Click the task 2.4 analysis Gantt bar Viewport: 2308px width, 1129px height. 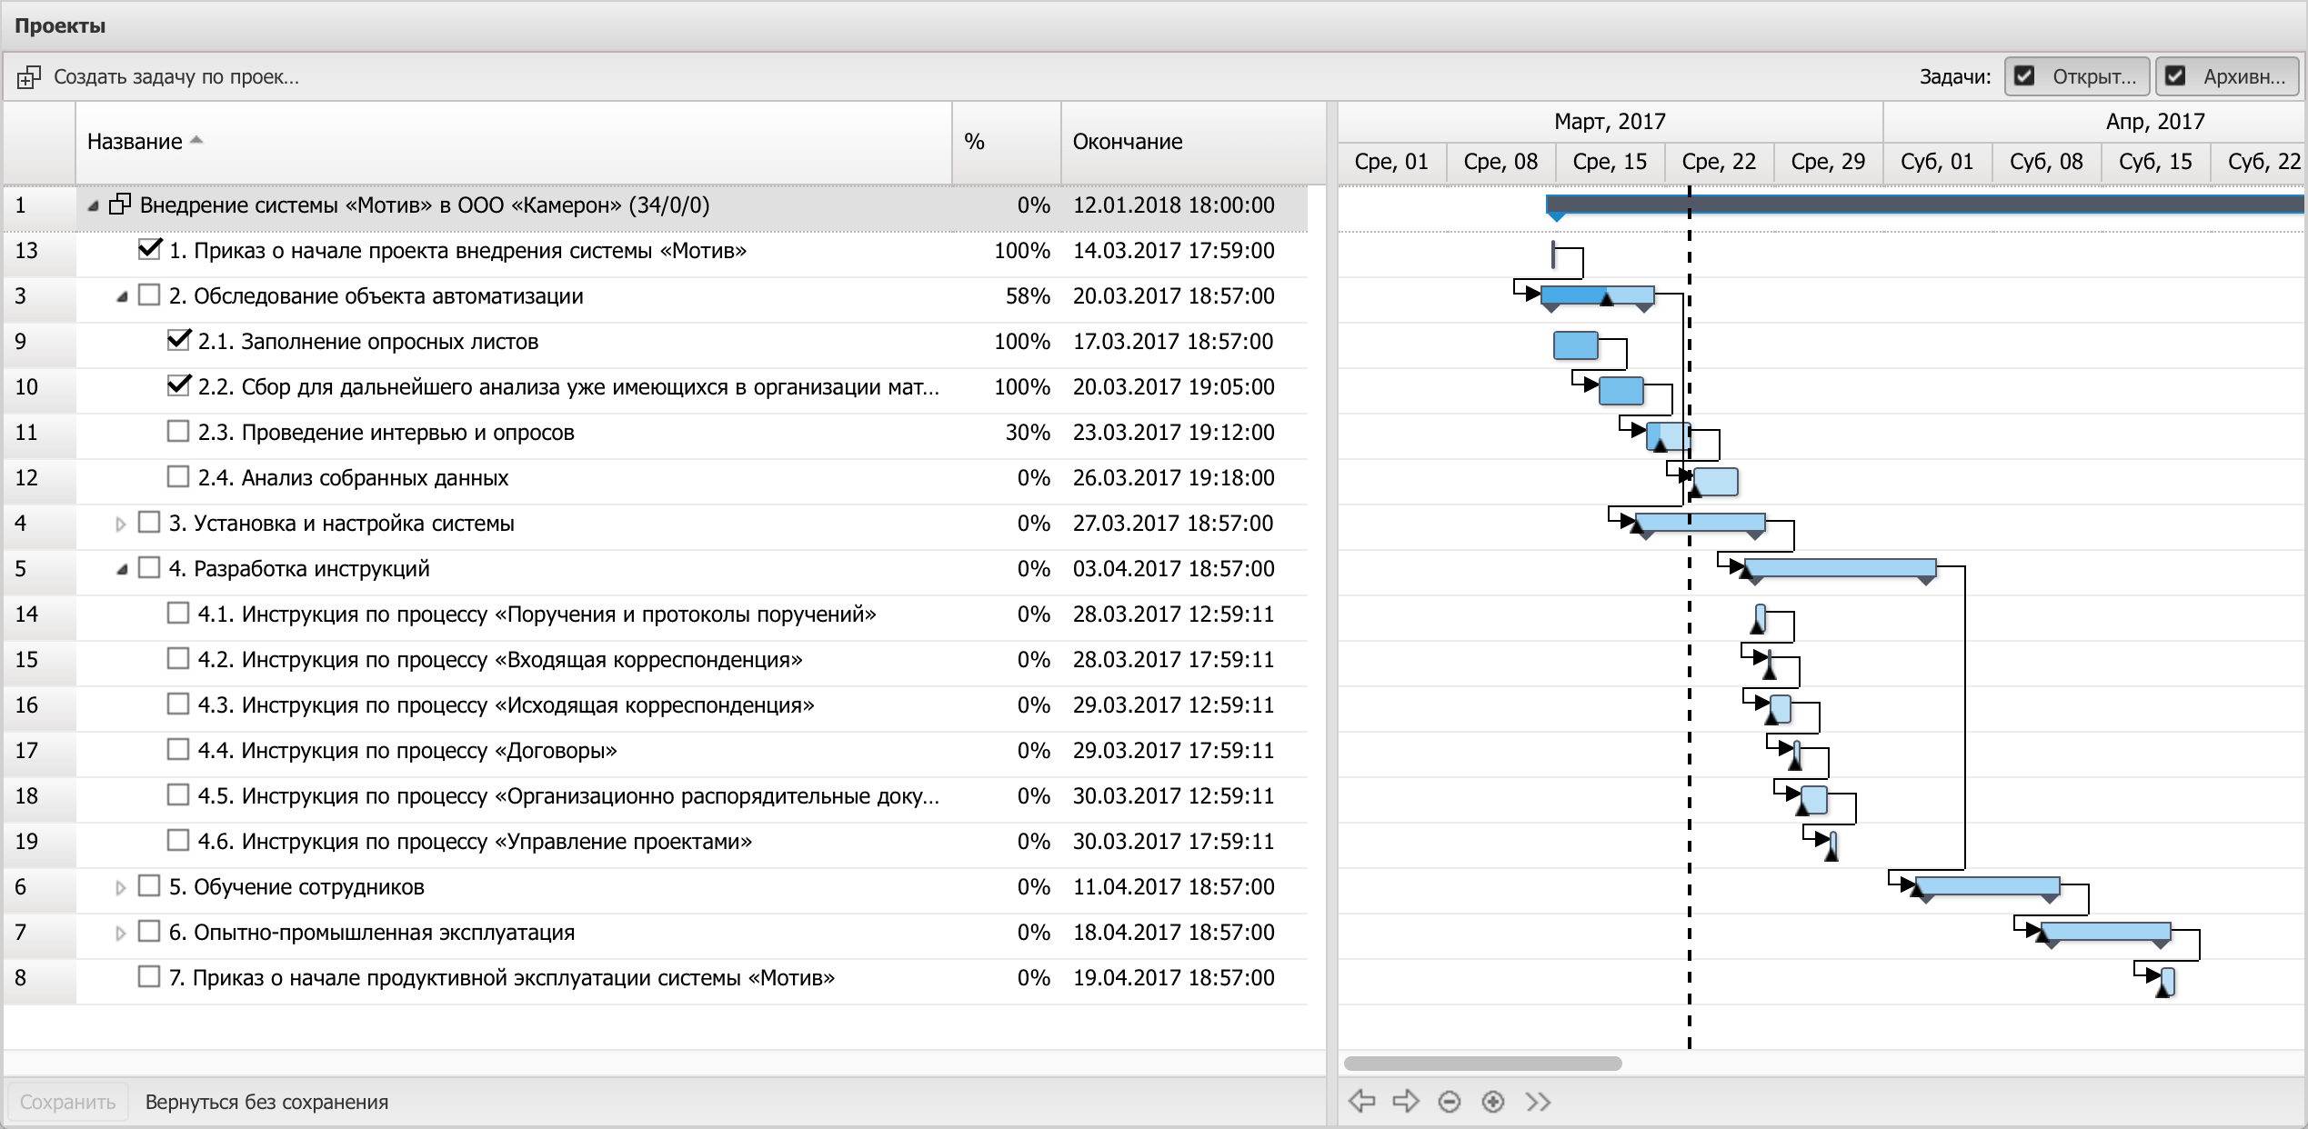click(x=1715, y=481)
